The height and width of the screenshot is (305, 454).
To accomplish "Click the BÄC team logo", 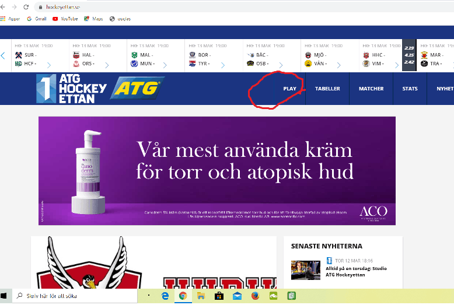I will (250, 55).
